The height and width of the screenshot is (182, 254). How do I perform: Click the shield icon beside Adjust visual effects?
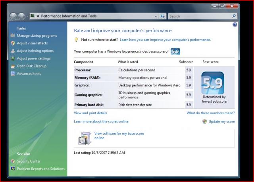(13, 43)
